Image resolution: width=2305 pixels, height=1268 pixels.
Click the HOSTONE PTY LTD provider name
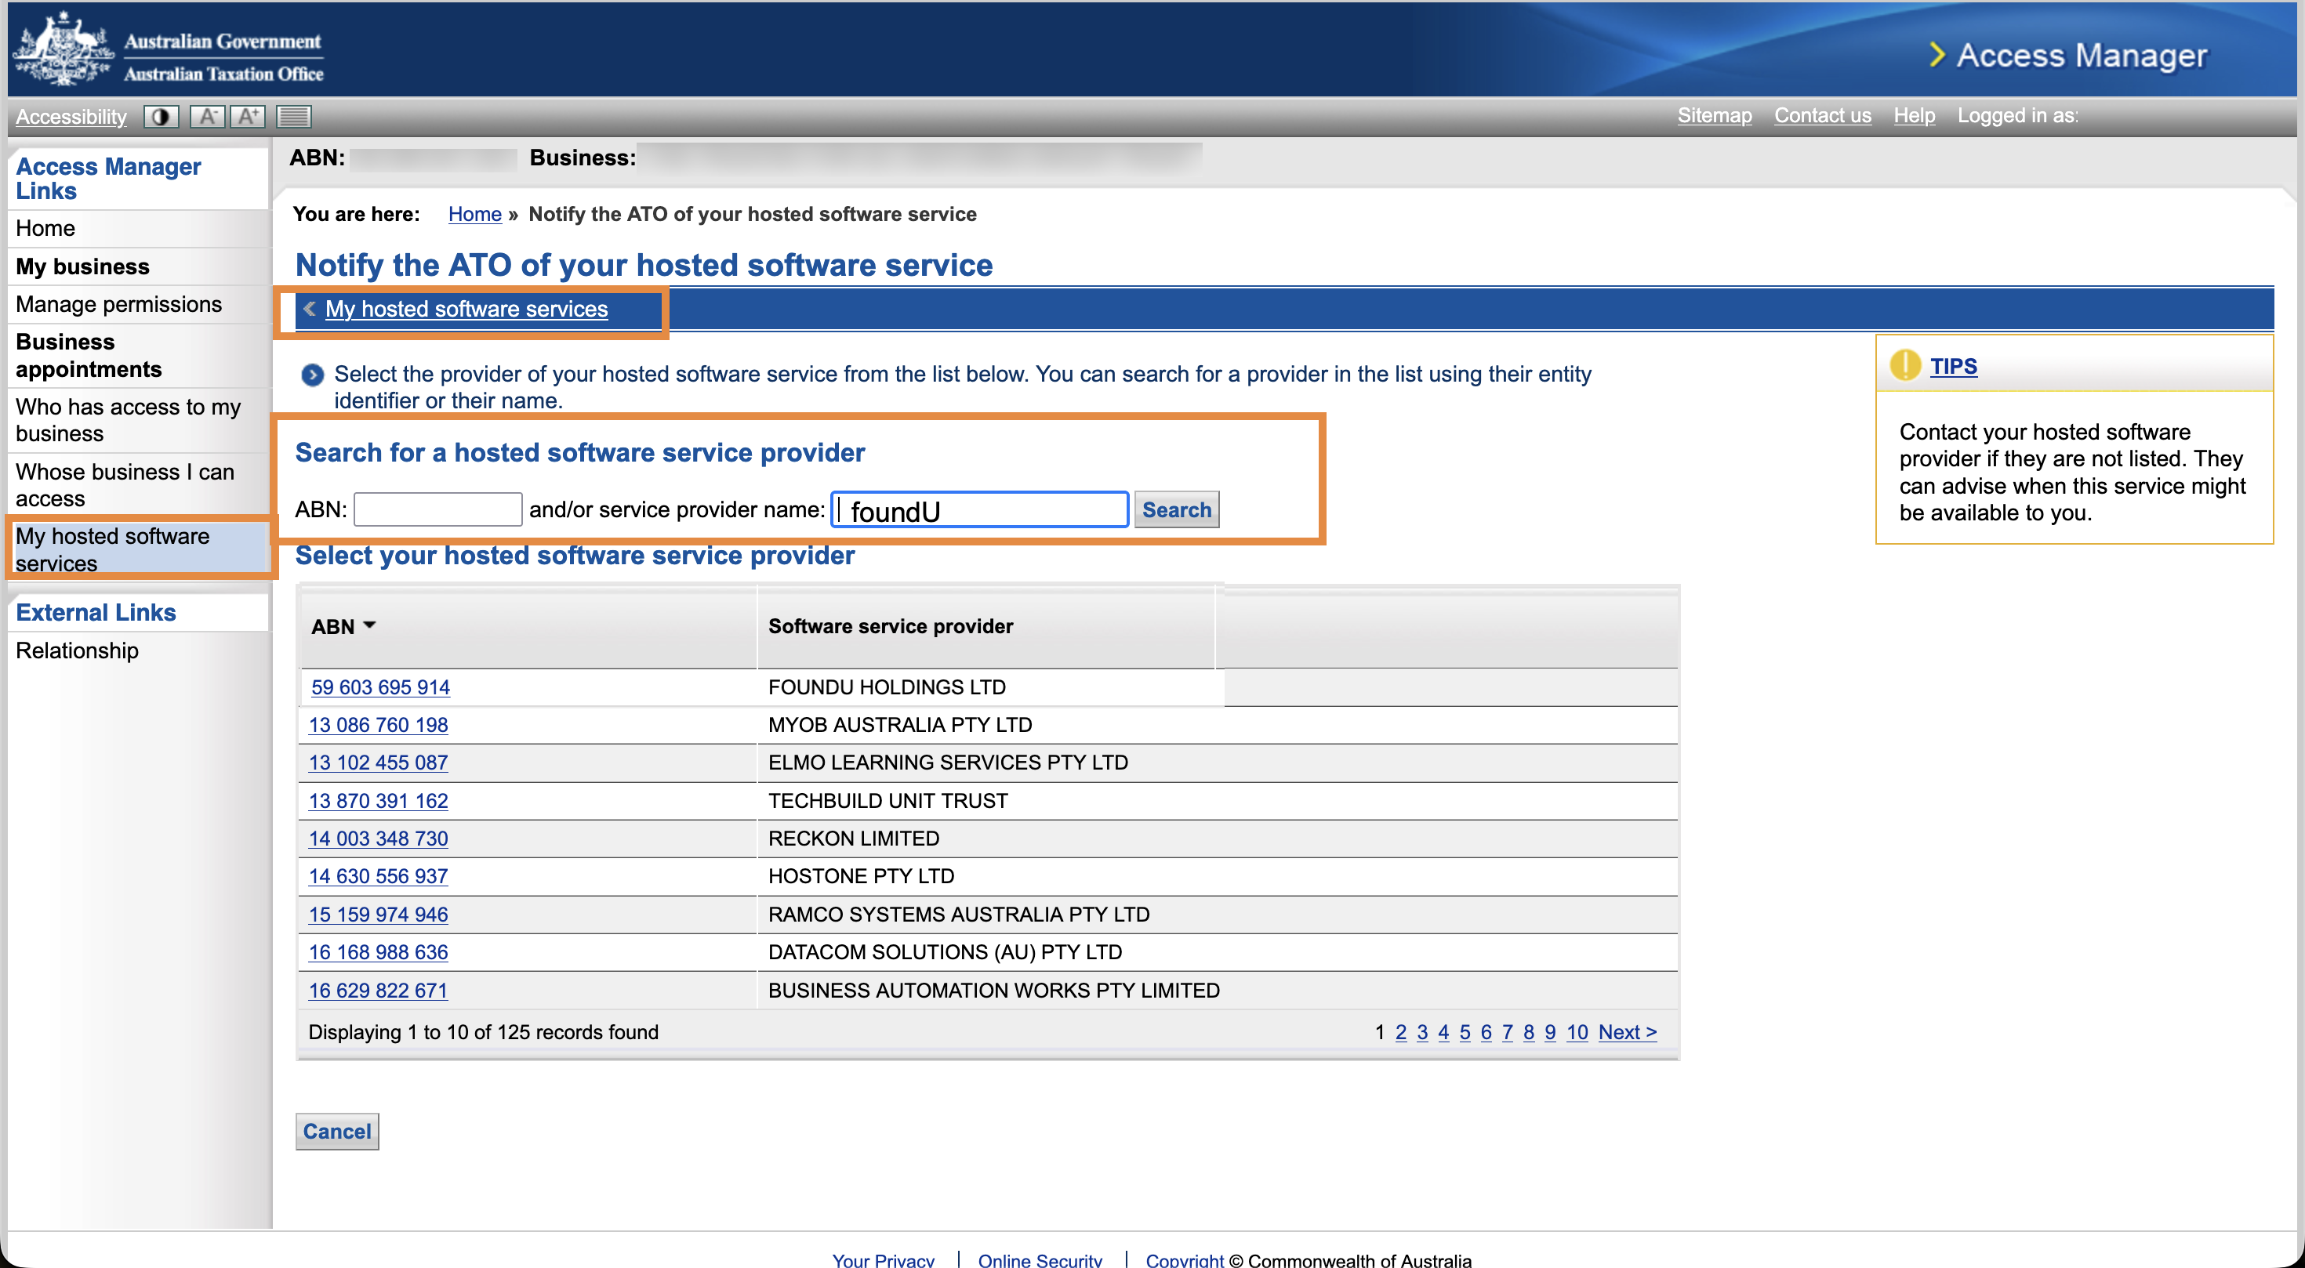tap(861, 875)
